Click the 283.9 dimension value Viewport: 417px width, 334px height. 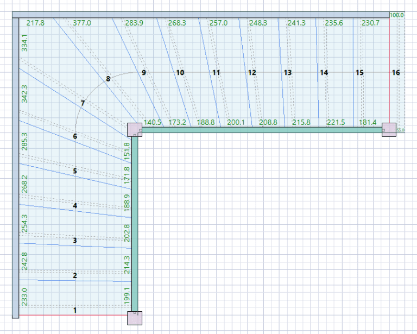[134, 23]
